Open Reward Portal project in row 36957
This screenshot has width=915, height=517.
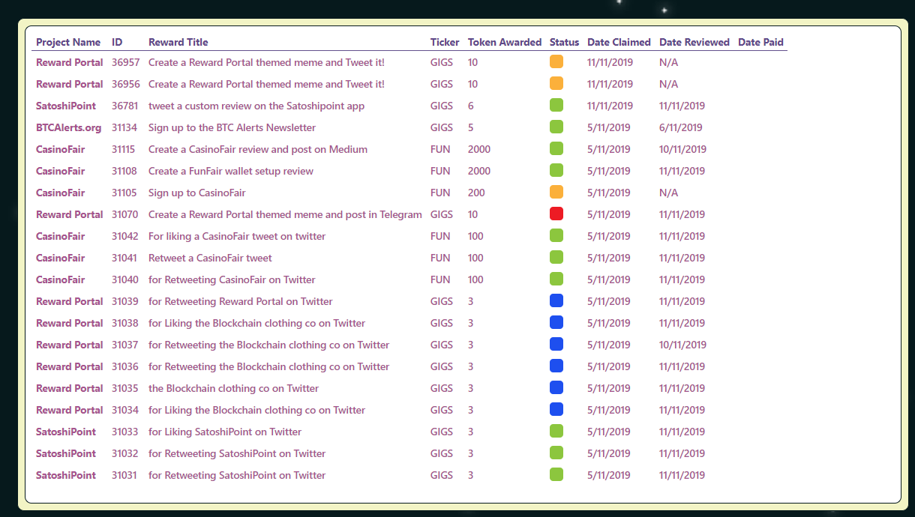tap(70, 62)
